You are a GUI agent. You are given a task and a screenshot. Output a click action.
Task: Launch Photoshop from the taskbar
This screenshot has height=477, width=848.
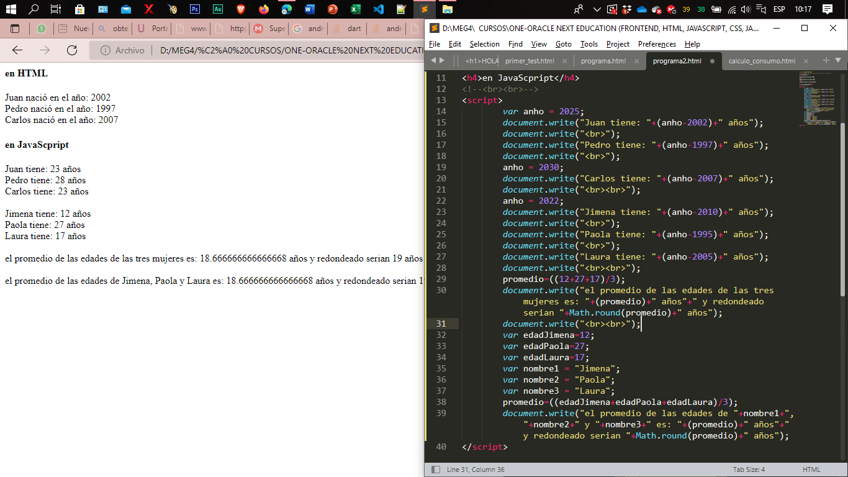tap(194, 9)
